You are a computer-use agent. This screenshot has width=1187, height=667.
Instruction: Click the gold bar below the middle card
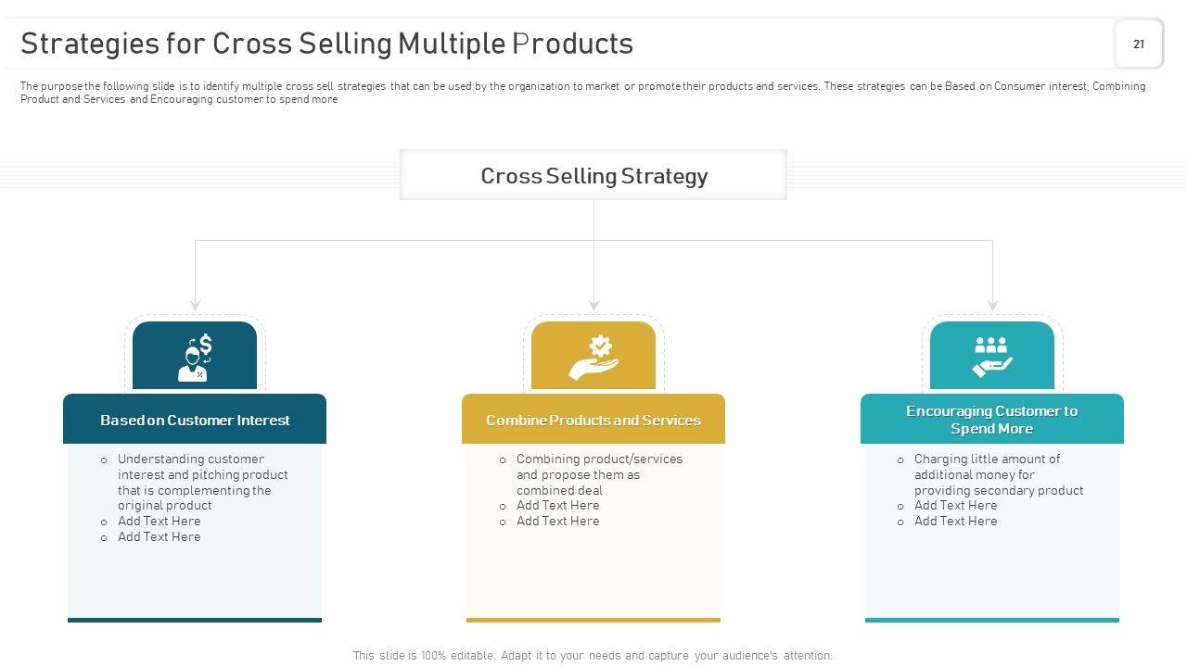593,620
